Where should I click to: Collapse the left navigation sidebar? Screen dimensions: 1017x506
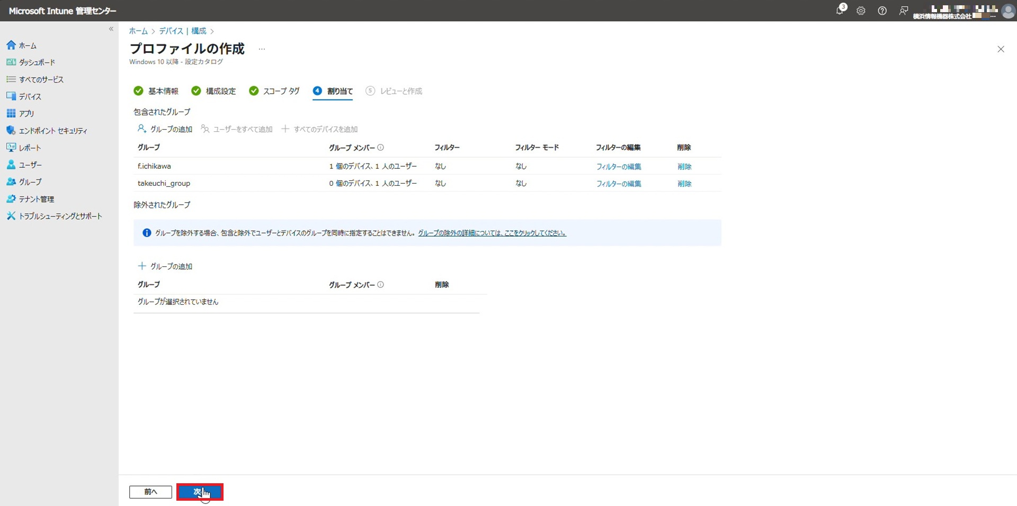(x=111, y=29)
